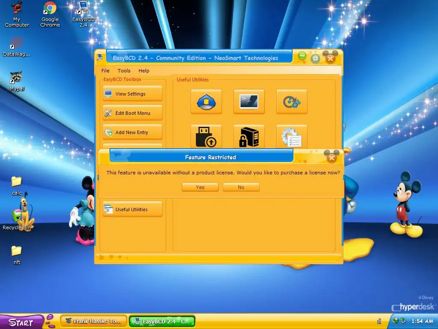The height and width of the screenshot is (329, 438).
Task: Minimize the EasyBCD window
Action: point(302,57)
